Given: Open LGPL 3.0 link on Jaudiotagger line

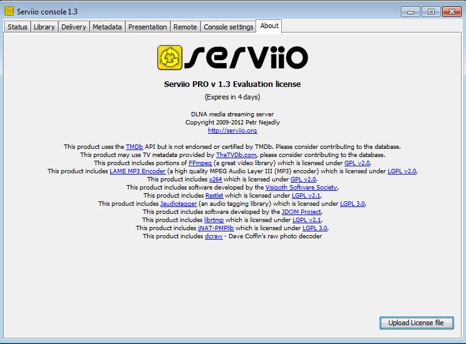Looking at the screenshot, I should click(353, 204).
